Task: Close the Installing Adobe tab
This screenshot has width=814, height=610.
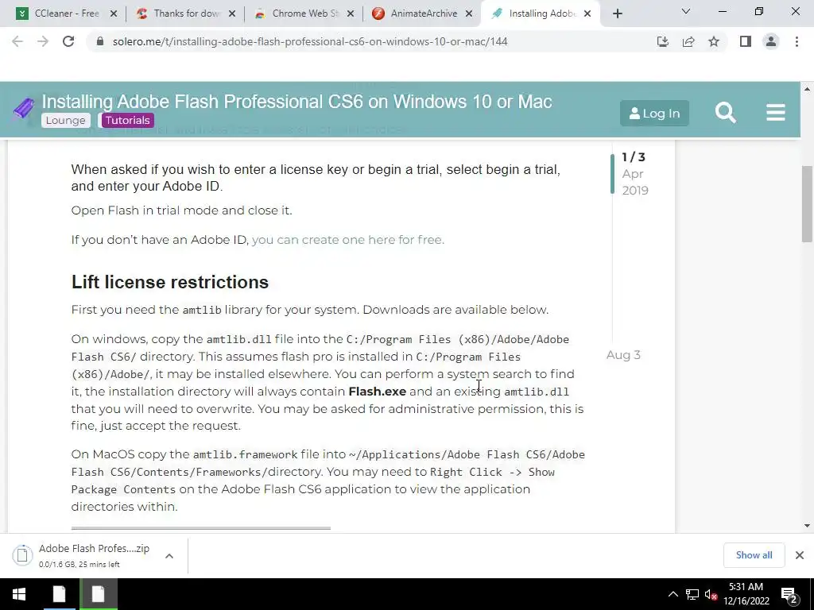Action: pos(587,14)
